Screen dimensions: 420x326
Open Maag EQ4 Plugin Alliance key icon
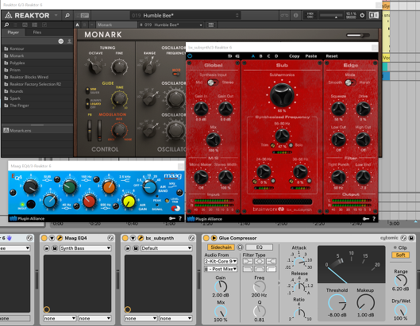[x=172, y=218]
